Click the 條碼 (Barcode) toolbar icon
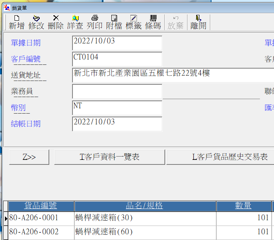The image size is (274, 240). coord(153,22)
